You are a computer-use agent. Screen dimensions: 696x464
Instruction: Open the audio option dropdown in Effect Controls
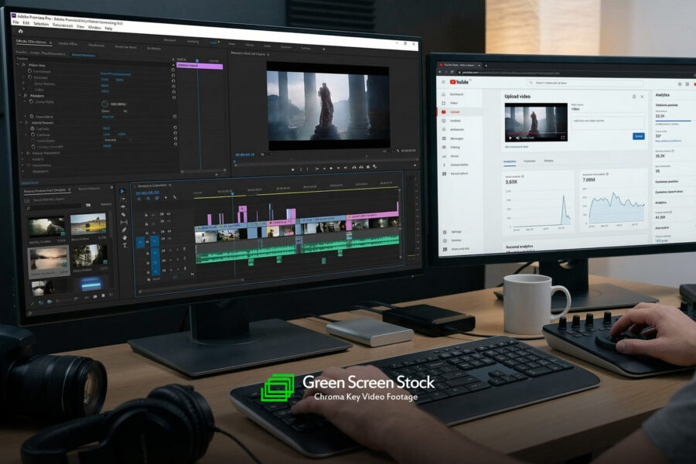(118, 140)
